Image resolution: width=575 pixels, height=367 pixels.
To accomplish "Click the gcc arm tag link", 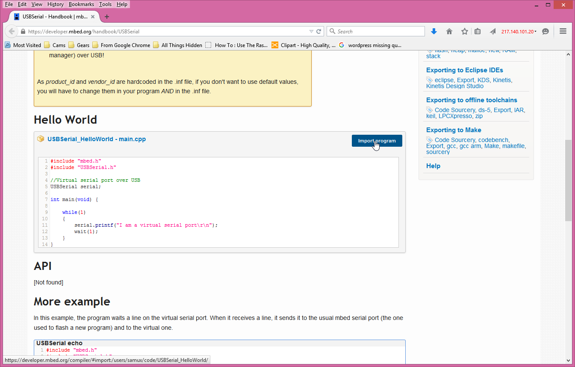I will (x=470, y=146).
